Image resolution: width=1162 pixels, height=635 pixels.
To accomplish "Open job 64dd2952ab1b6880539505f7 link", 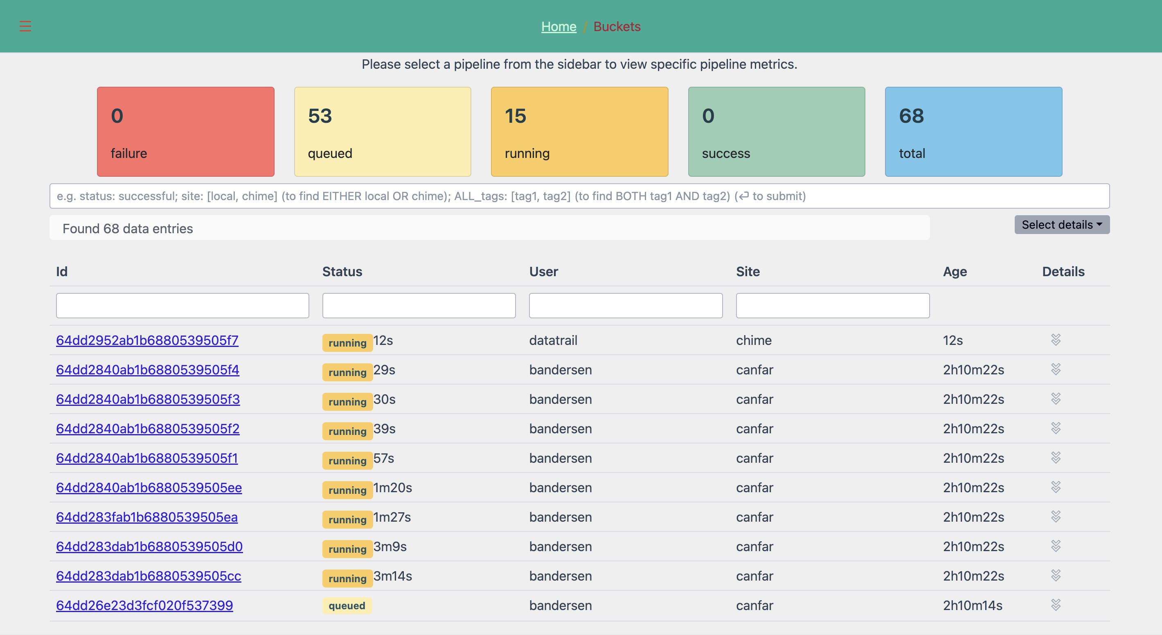I will [x=147, y=340].
